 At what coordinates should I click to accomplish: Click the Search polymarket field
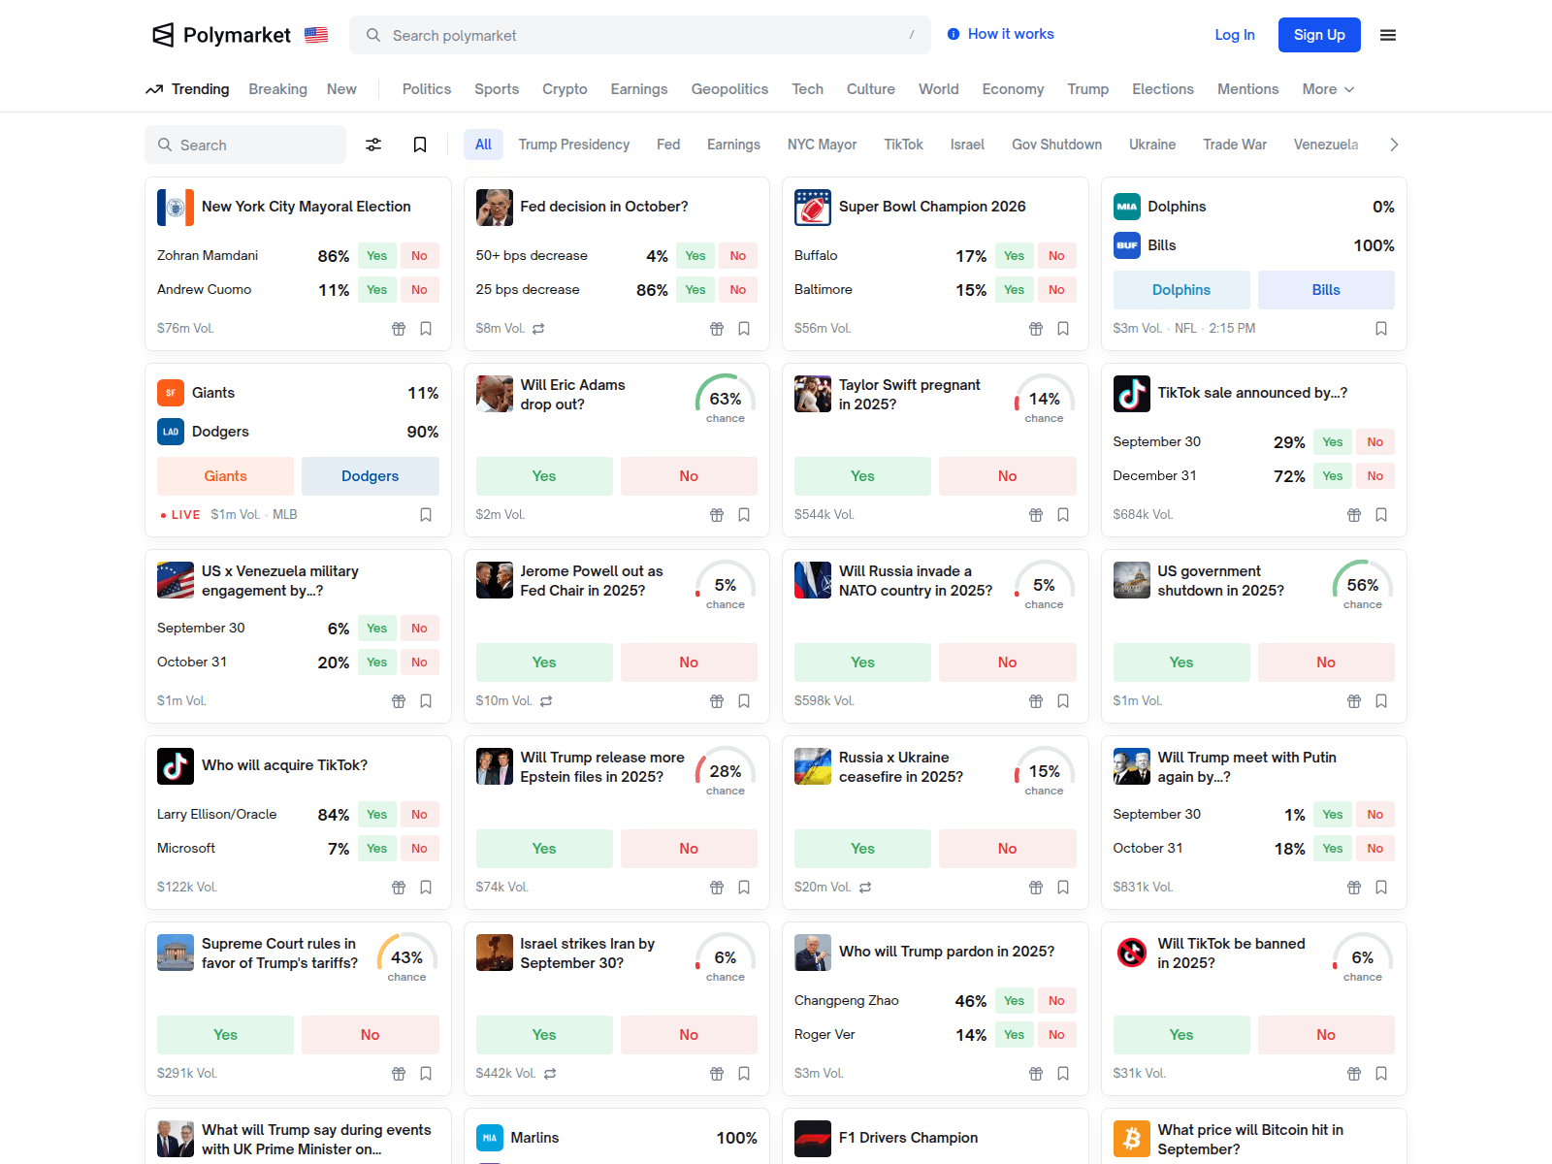click(640, 35)
